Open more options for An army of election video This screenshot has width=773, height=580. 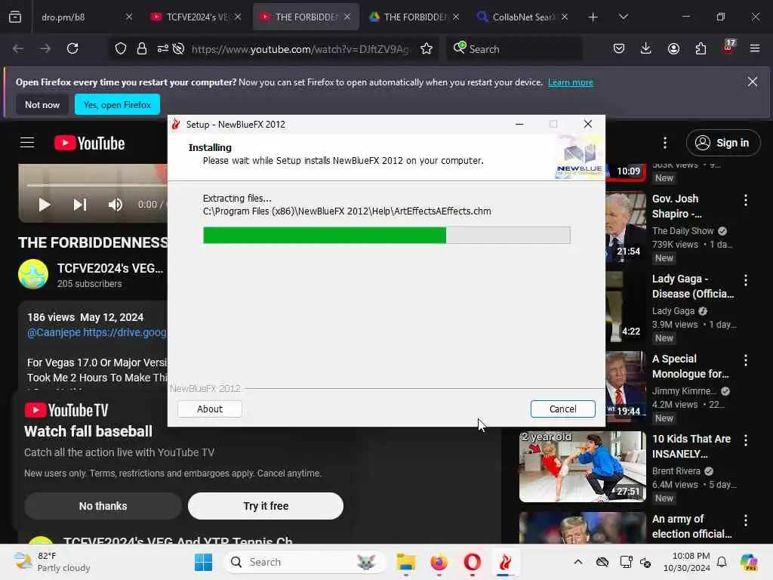745,520
